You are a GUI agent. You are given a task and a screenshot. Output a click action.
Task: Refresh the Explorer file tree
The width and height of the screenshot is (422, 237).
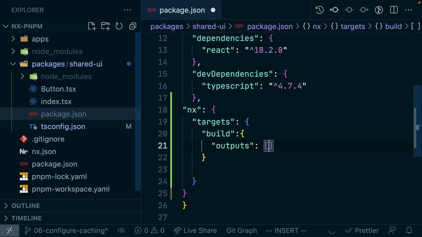[x=119, y=26]
